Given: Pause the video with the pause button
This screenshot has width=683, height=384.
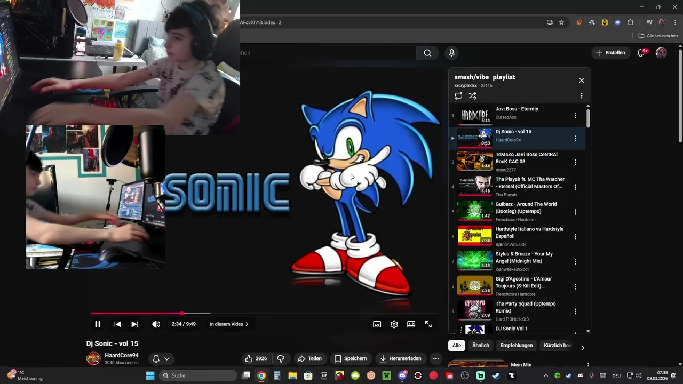Looking at the screenshot, I should (98, 324).
